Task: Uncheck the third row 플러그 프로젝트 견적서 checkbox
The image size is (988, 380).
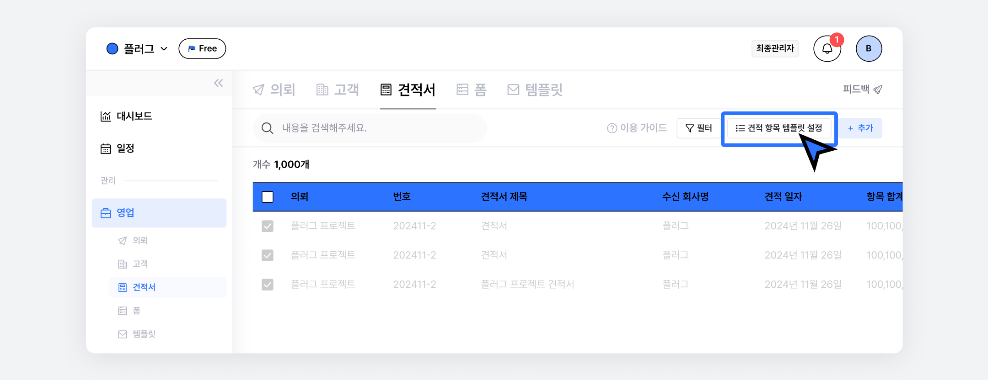Action: pos(268,285)
